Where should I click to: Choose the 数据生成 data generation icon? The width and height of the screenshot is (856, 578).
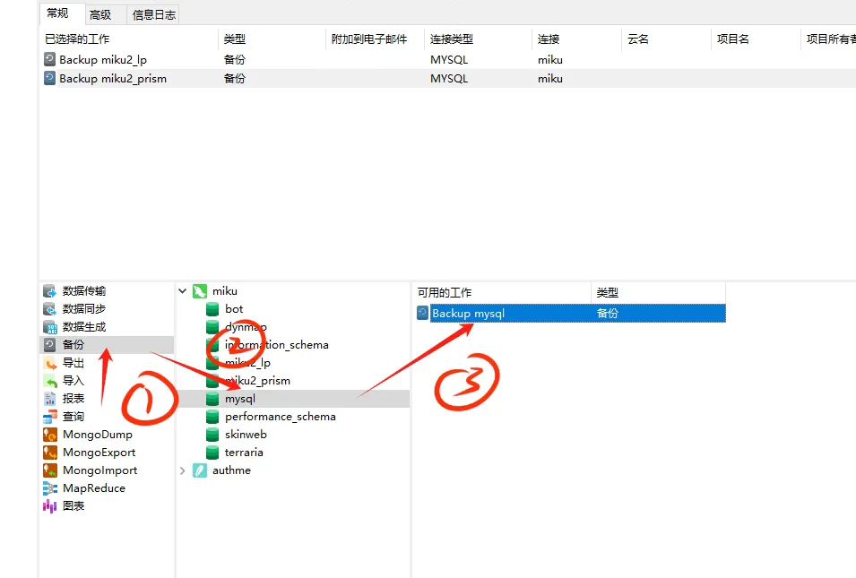(x=50, y=327)
